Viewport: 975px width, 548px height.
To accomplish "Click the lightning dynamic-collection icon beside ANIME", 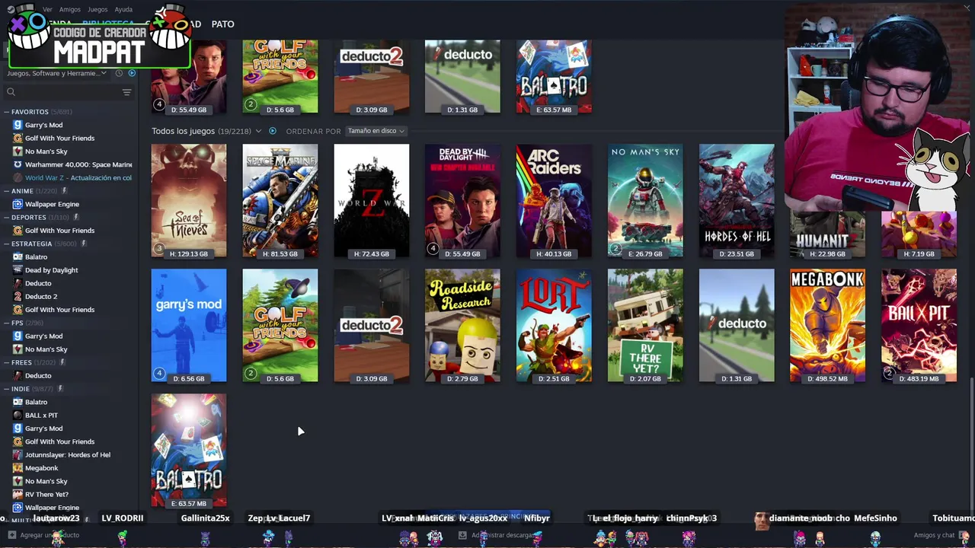I will tap(65, 191).
